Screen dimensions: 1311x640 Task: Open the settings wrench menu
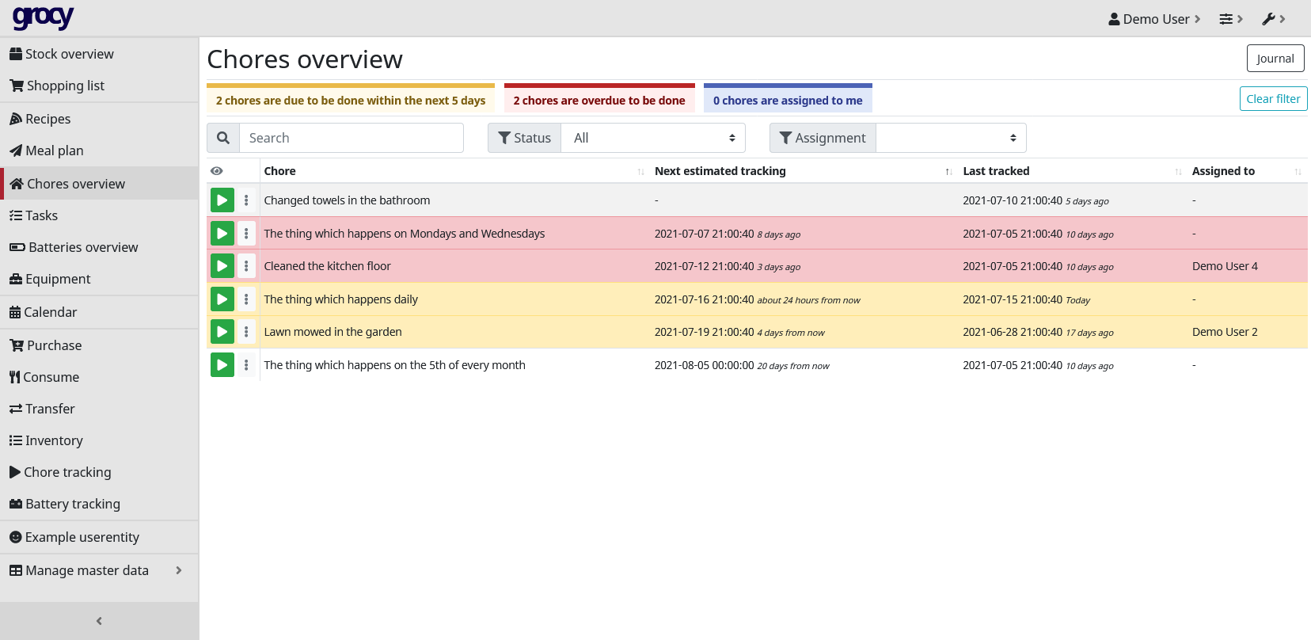1273,19
